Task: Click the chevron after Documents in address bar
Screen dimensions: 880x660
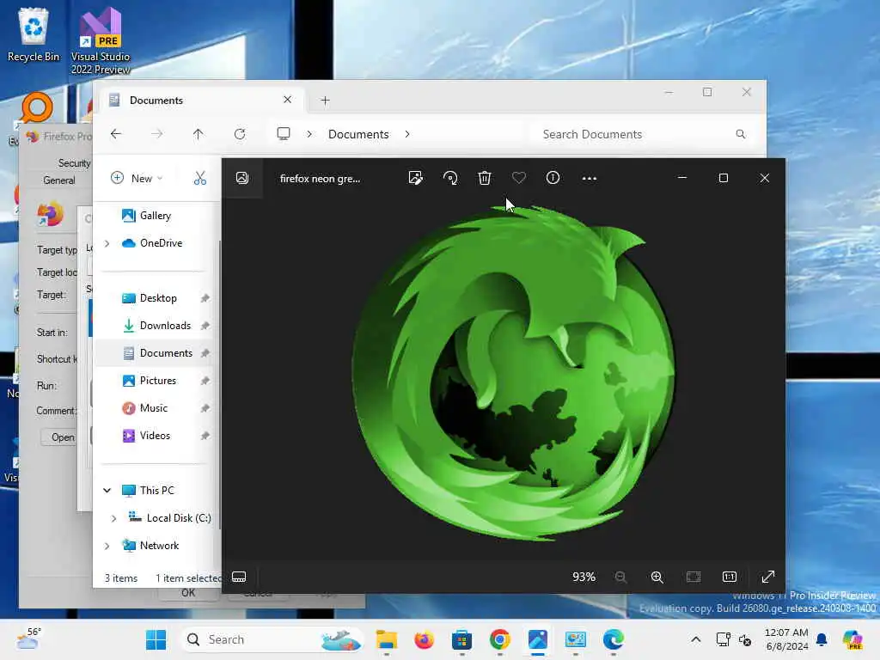Action: pyautogui.click(x=406, y=134)
